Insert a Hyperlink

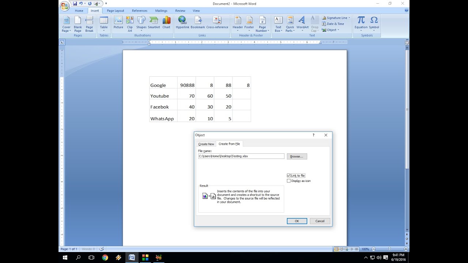pyautogui.click(x=182, y=23)
